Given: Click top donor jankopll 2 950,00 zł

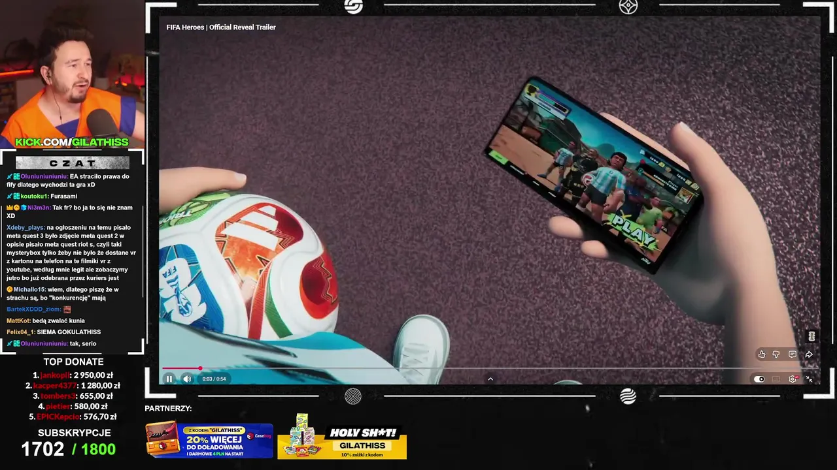Looking at the screenshot, I should tap(73, 375).
